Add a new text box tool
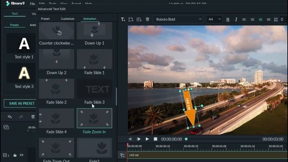Viewport: 288px width, 162px height. coord(123,19)
